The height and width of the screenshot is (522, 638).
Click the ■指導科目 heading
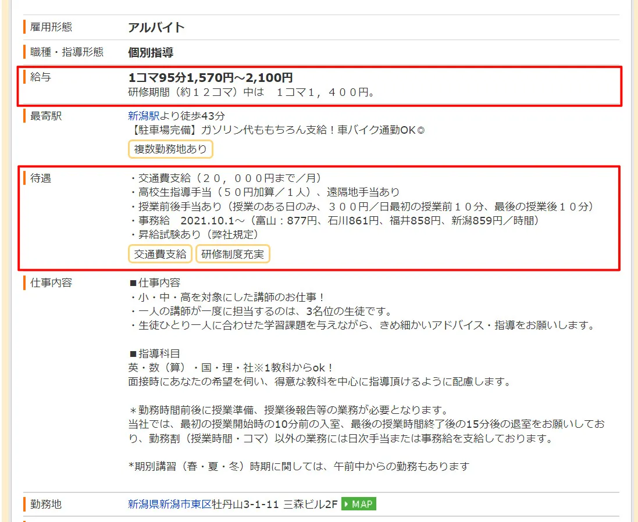(x=154, y=353)
